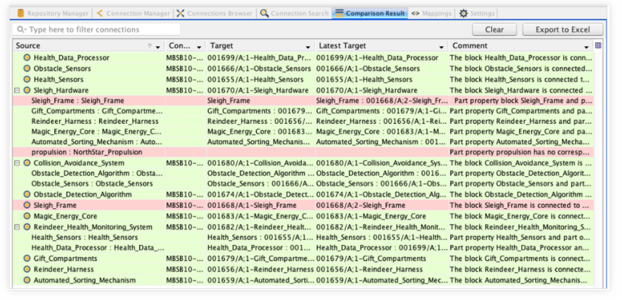Image resolution: width=622 pixels, height=300 pixels.
Task: Click the Export to Excel button
Action: [x=562, y=30]
